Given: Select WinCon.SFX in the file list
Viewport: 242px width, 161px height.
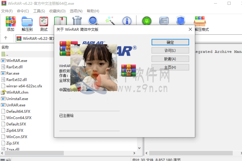Looking at the screenshot, I should coord(17,137).
